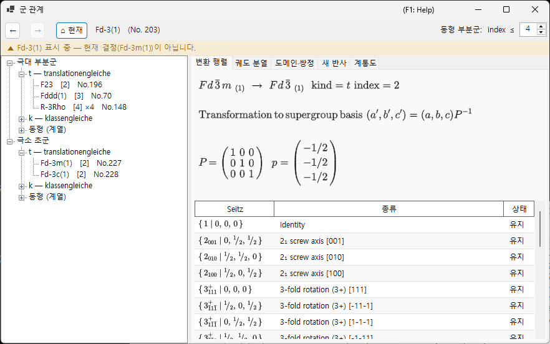This screenshot has width=550, height=344.
Task: Open the 도메인·쌍정 tab
Action: point(294,63)
